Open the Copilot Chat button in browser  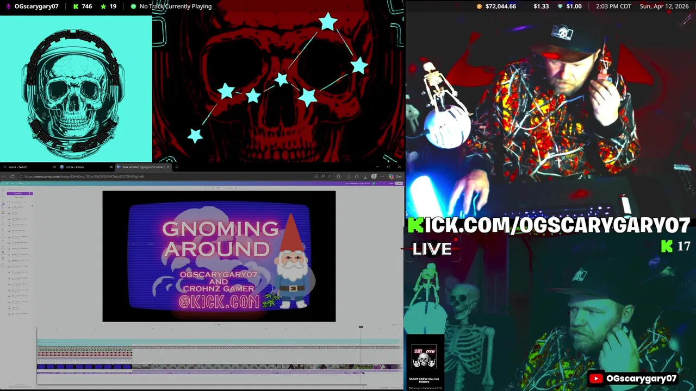point(395,176)
